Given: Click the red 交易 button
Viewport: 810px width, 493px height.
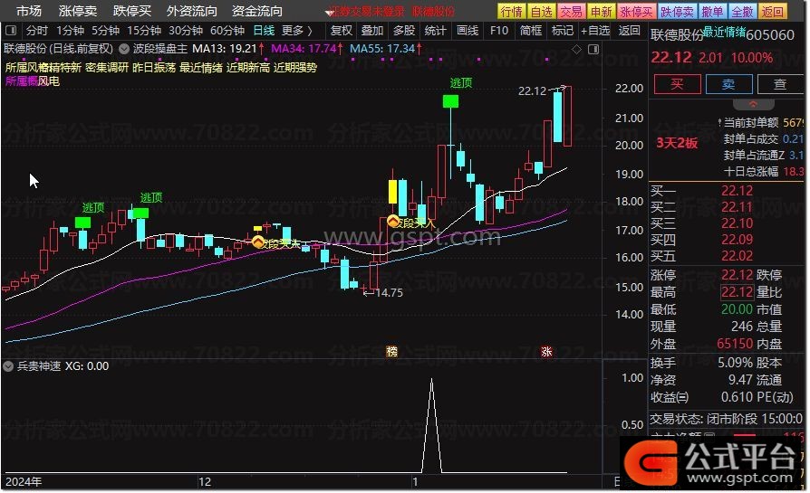Looking at the screenshot, I should click(572, 12).
